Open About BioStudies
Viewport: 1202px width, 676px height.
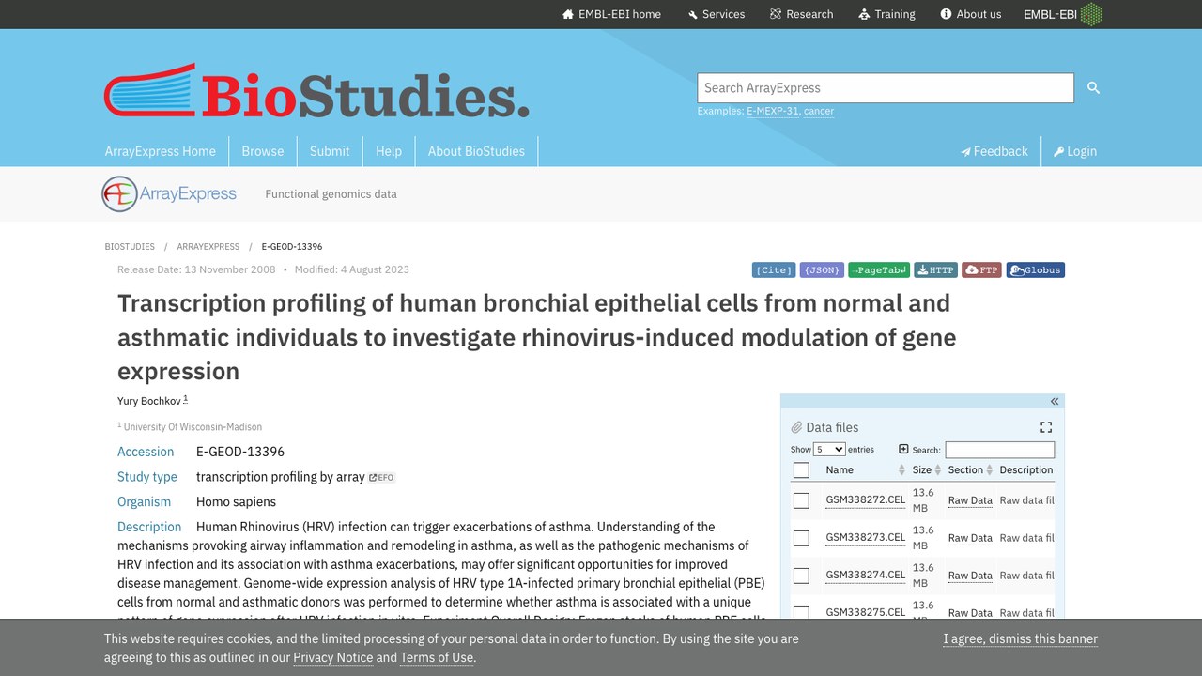tap(476, 151)
